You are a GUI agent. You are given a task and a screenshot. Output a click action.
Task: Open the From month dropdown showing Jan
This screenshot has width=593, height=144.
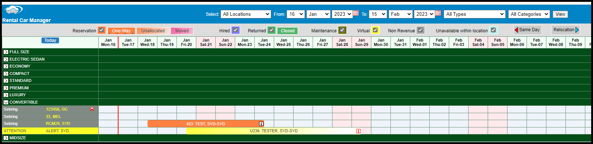tap(319, 14)
